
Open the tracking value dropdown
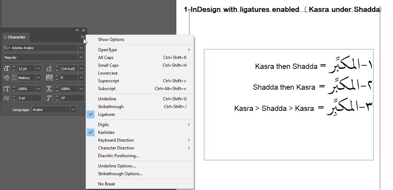81,78
